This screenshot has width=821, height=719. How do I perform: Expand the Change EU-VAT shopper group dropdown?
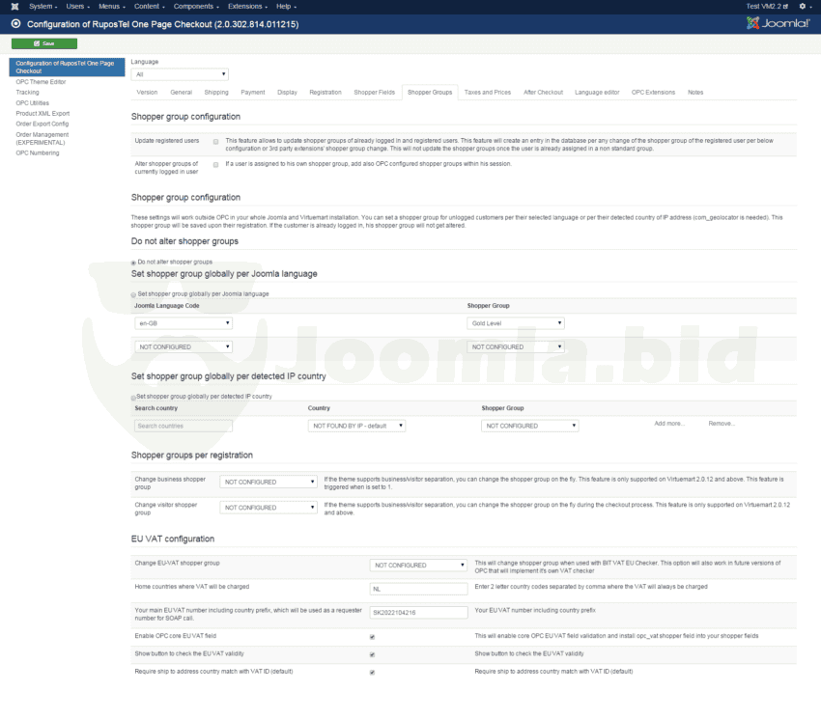pos(419,565)
